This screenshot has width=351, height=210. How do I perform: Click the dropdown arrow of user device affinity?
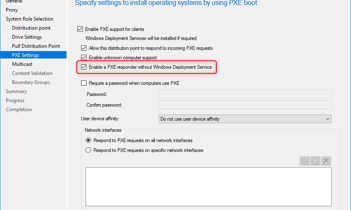point(328,119)
